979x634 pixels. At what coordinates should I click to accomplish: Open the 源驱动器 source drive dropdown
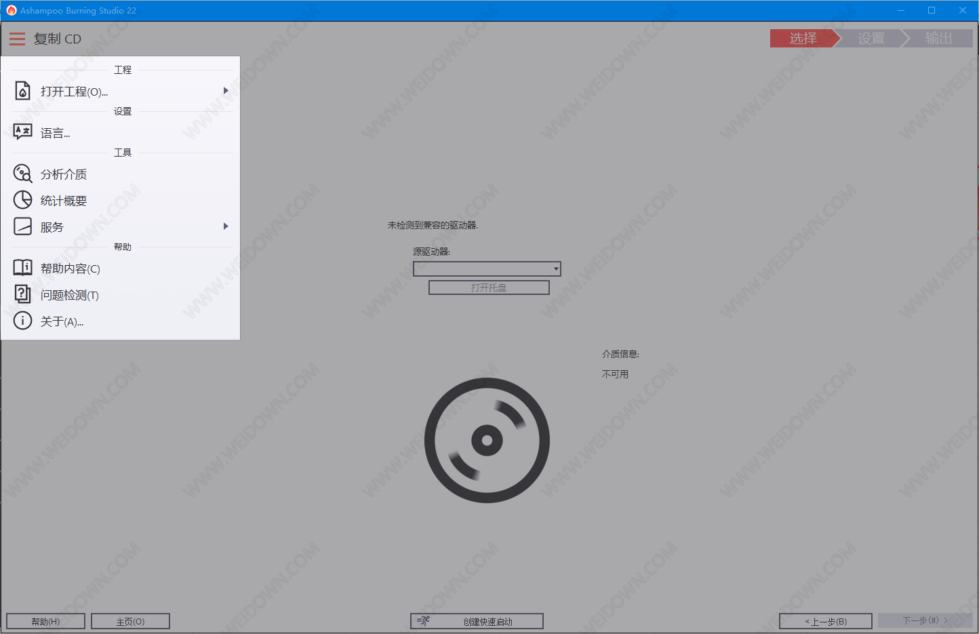pos(487,269)
